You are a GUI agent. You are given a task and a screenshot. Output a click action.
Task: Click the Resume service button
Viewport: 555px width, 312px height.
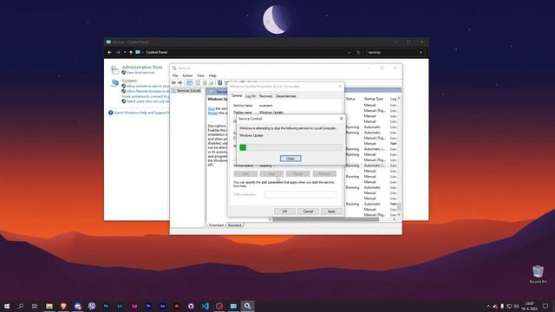point(324,173)
